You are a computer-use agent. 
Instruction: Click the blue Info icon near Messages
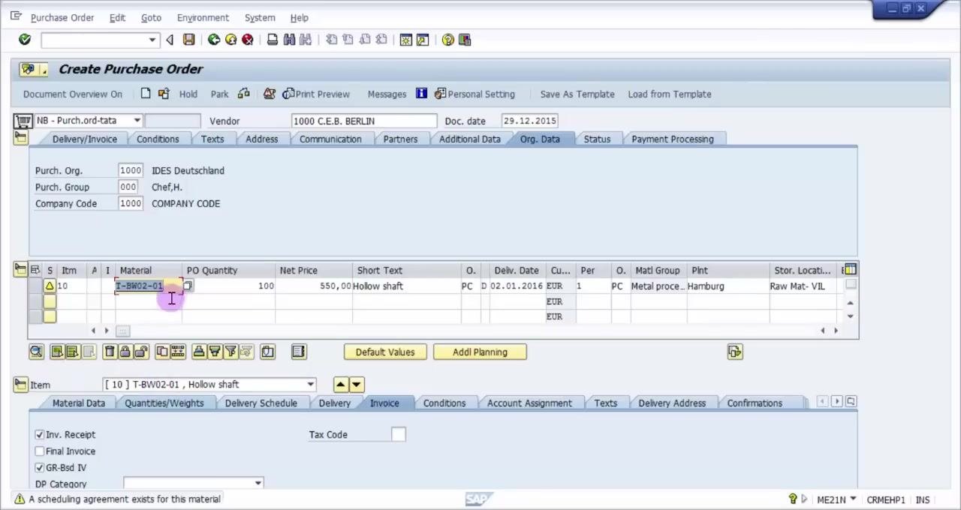(421, 94)
